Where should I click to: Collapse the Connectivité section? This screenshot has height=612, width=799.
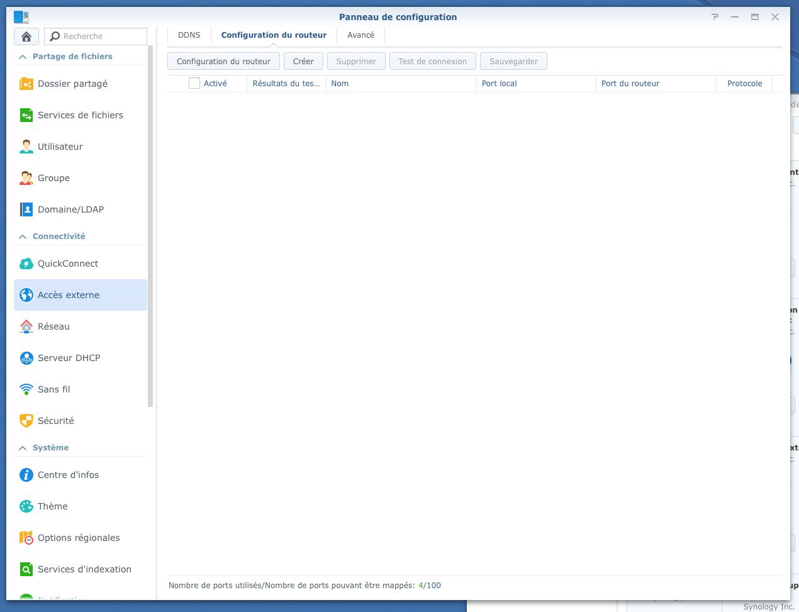[23, 236]
